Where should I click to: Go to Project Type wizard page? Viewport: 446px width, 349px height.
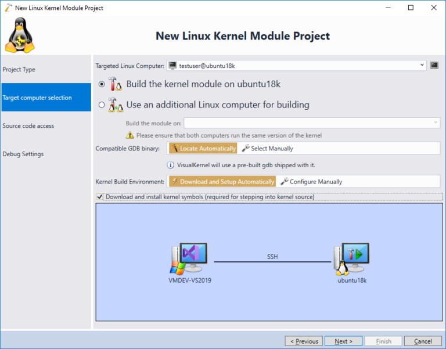(x=46, y=70)
